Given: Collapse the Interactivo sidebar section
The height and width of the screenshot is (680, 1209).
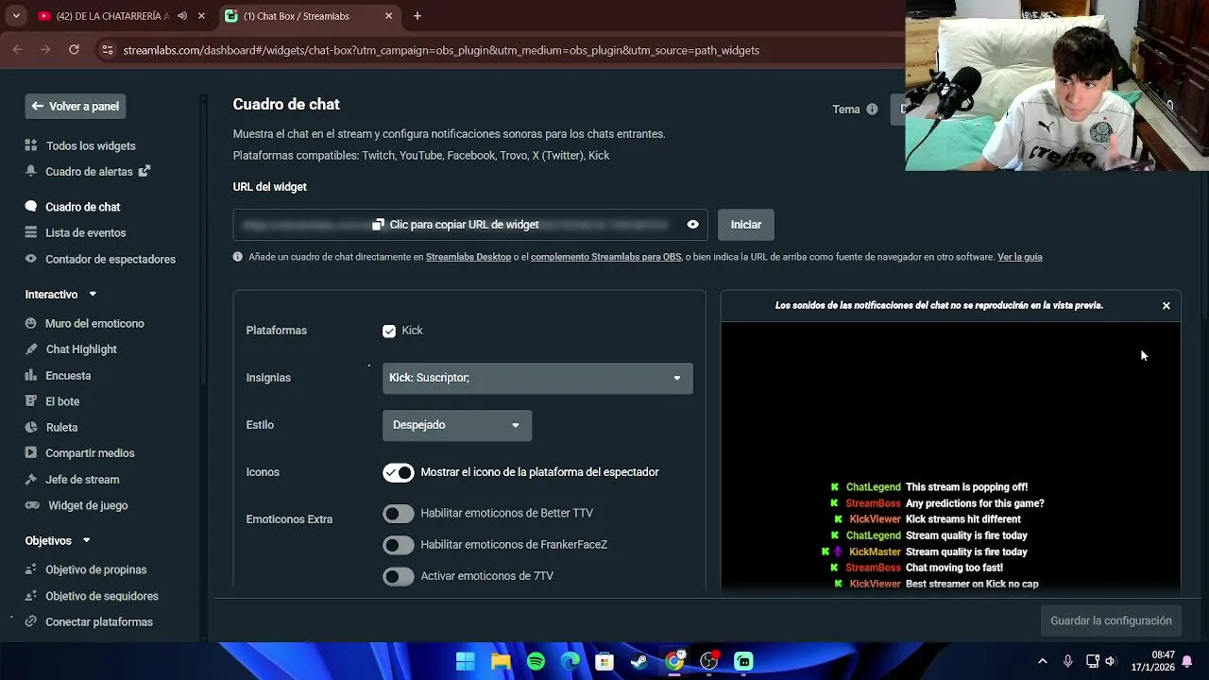Looking at the screenshot, I should pyautogui.click(x=93, y=295).
